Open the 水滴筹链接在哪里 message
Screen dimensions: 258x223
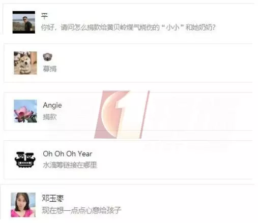point(70,165)
